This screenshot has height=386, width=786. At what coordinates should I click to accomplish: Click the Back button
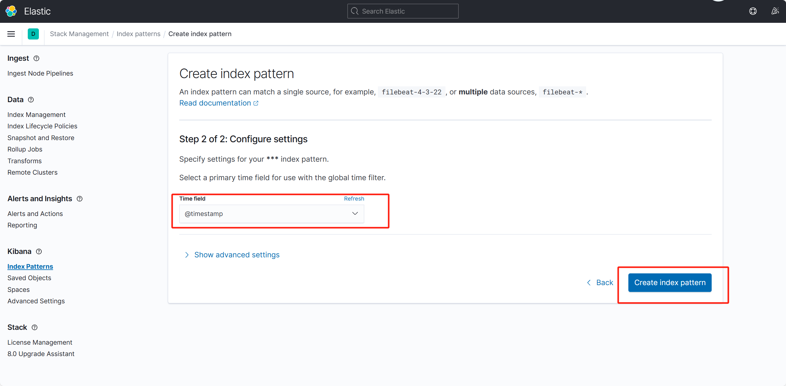(x=600, y=283)
